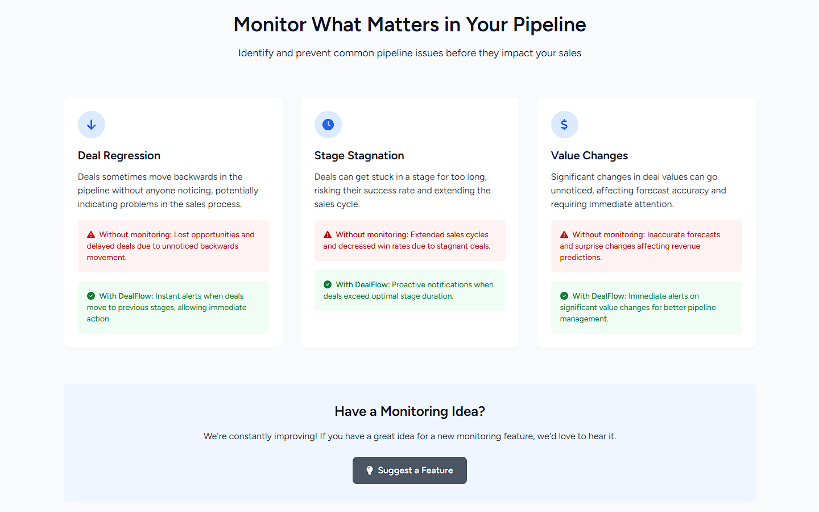The height and width of the screenshot is (512, 819).
Task: Click the down-arrow Deal Regression icon
Action: click(x=92, y=125)
